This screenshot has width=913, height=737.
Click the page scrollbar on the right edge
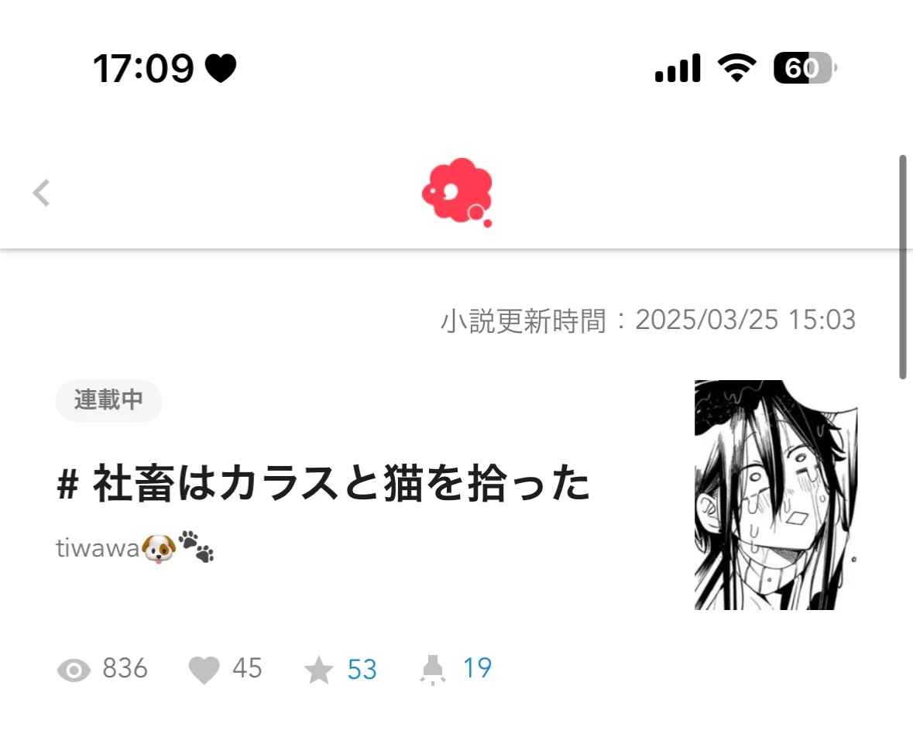[x=903, y=266]
